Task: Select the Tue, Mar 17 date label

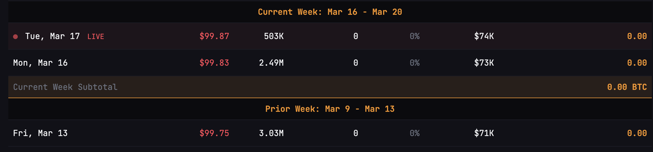Action: tap(52, 36)
